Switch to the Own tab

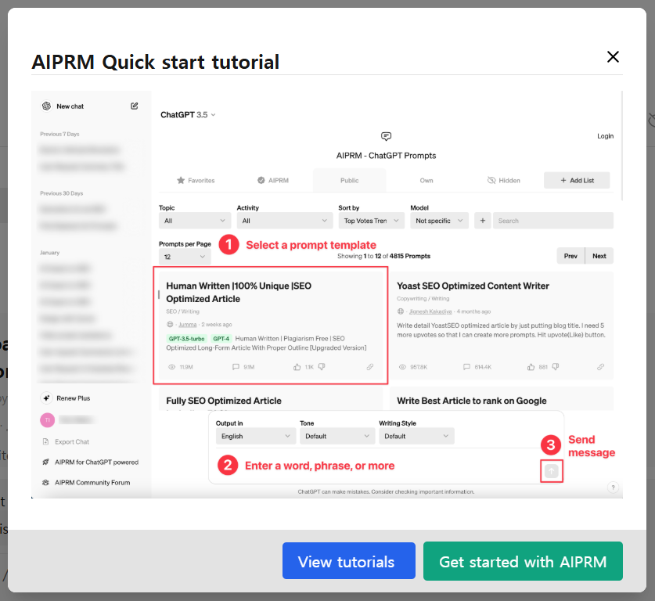(426, 181)
